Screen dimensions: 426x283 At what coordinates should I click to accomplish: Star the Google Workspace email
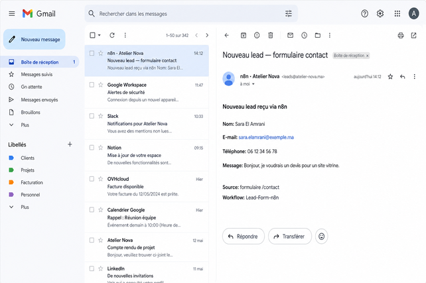100,85
